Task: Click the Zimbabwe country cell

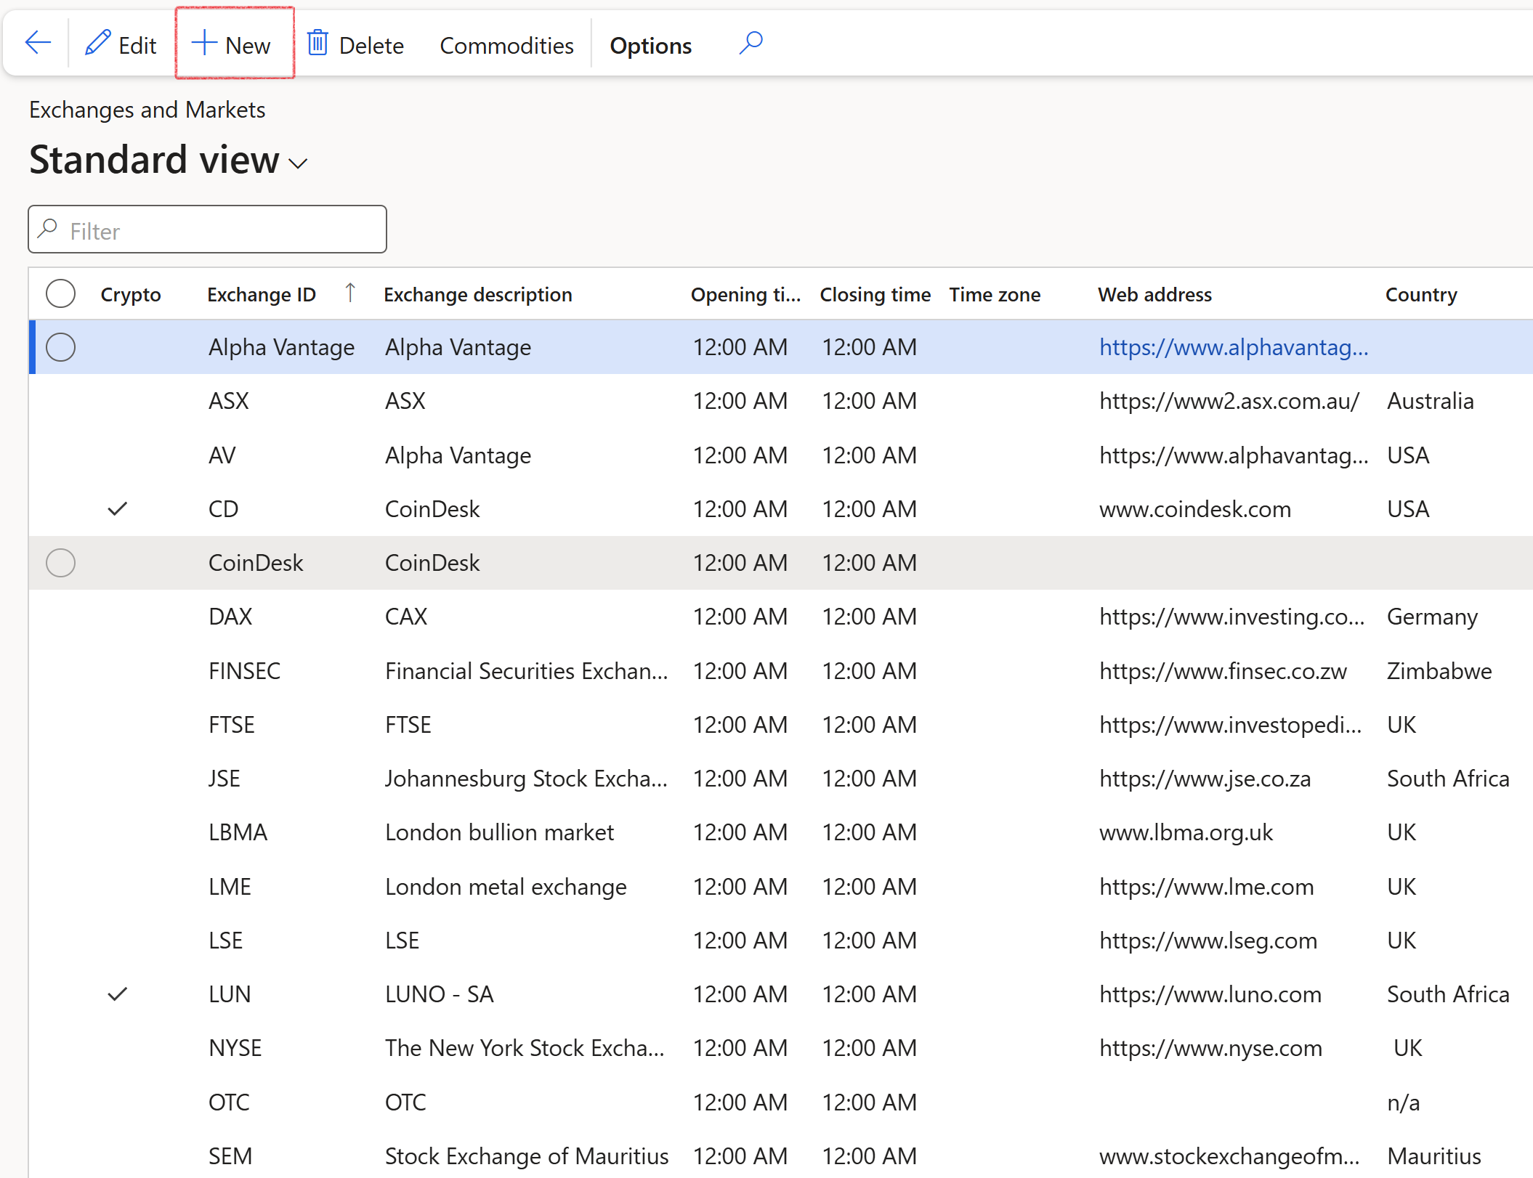Action: (1439, 671)
